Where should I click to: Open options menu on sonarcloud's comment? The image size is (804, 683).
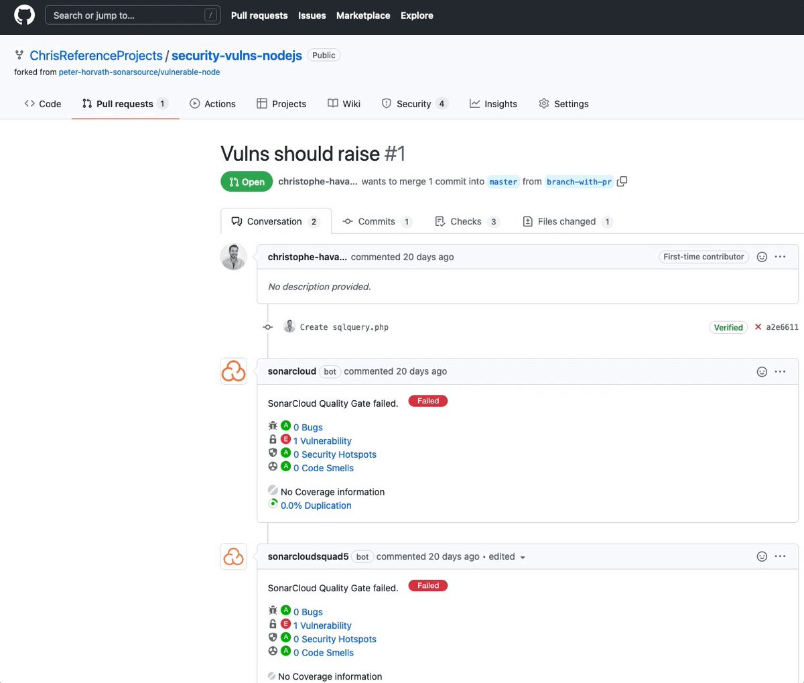tap(780, 371)
